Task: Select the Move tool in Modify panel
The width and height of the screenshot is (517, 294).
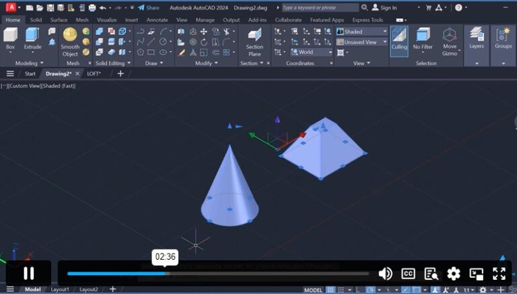Action: point(204,32)
